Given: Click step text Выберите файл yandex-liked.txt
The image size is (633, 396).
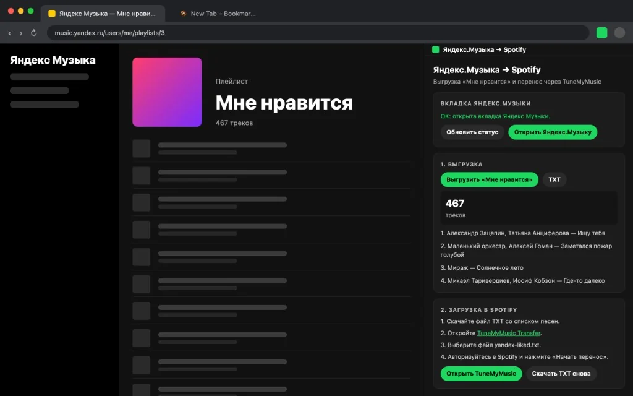Looking at the screenshot, I should pos(491,345).
